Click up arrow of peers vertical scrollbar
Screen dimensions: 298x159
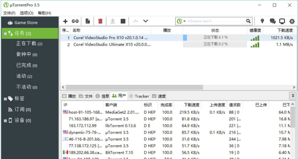point(293,104)
